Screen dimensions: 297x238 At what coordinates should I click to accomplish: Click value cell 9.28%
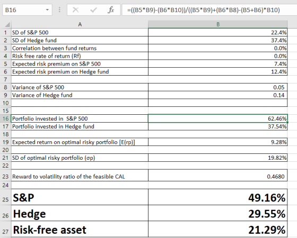tap(218, 142)
